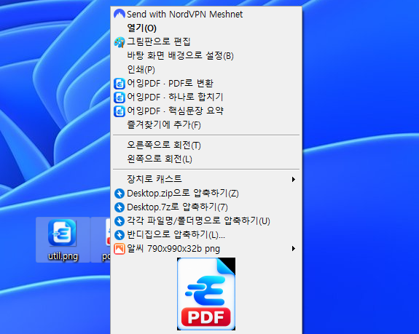Expand the 알씨 submenu arrow
This screenshot has height=334, width=419.
click(x=294, y=249)
